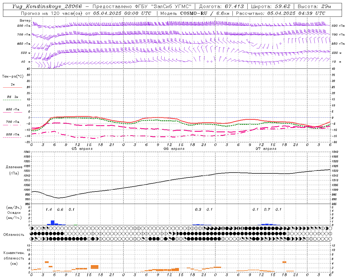The image size is (346, 277).
Task: Click the Конвективн. облачность label
Action: point(14,255)
